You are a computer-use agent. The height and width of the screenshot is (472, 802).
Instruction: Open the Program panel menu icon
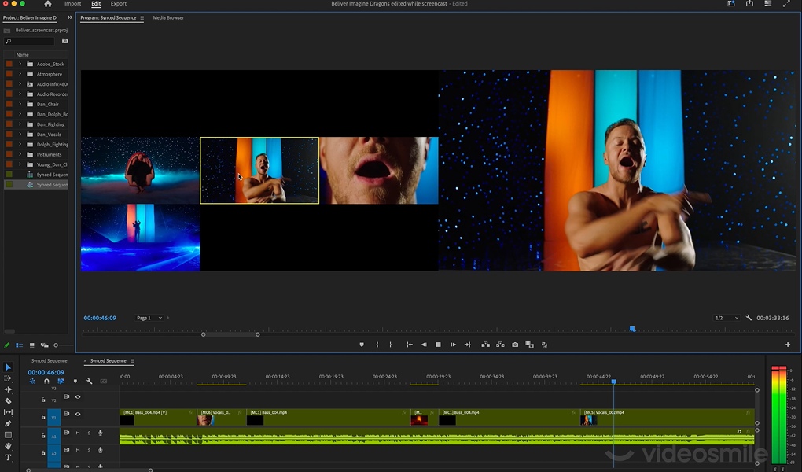142,18
